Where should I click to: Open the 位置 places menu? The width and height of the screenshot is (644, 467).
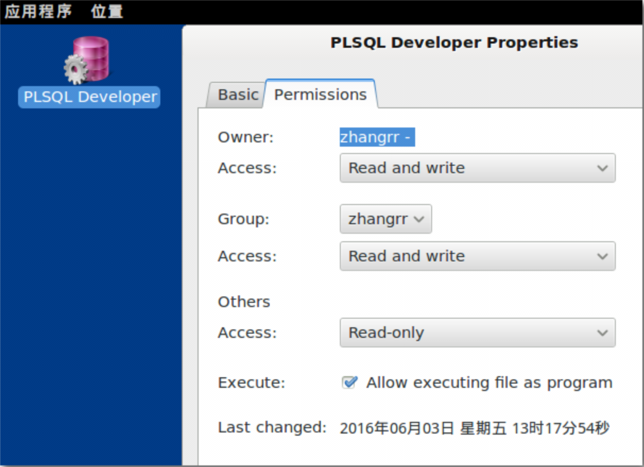click(x=107, y=12)
